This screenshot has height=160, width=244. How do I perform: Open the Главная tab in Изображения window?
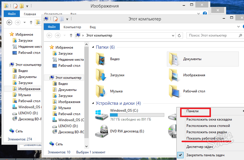pos(30,14)
